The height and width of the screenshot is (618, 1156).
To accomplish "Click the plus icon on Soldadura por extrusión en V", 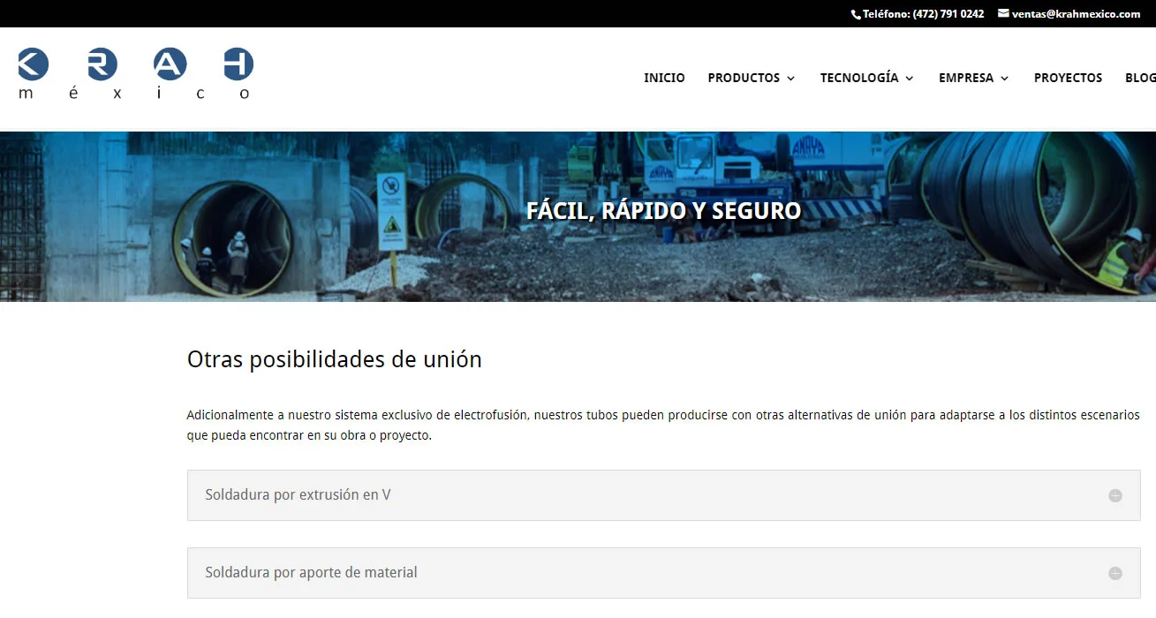I will (x=1115, y=496).
